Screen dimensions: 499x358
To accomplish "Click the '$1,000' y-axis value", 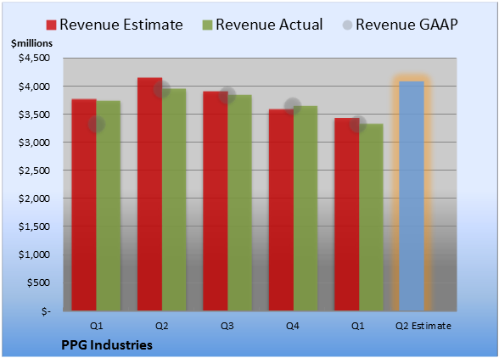I will pos(34,255).
